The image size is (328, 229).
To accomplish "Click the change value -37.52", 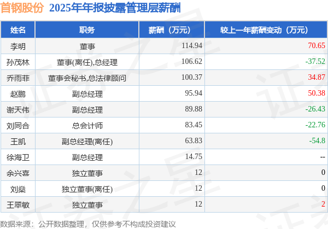I will coord(315,61).
